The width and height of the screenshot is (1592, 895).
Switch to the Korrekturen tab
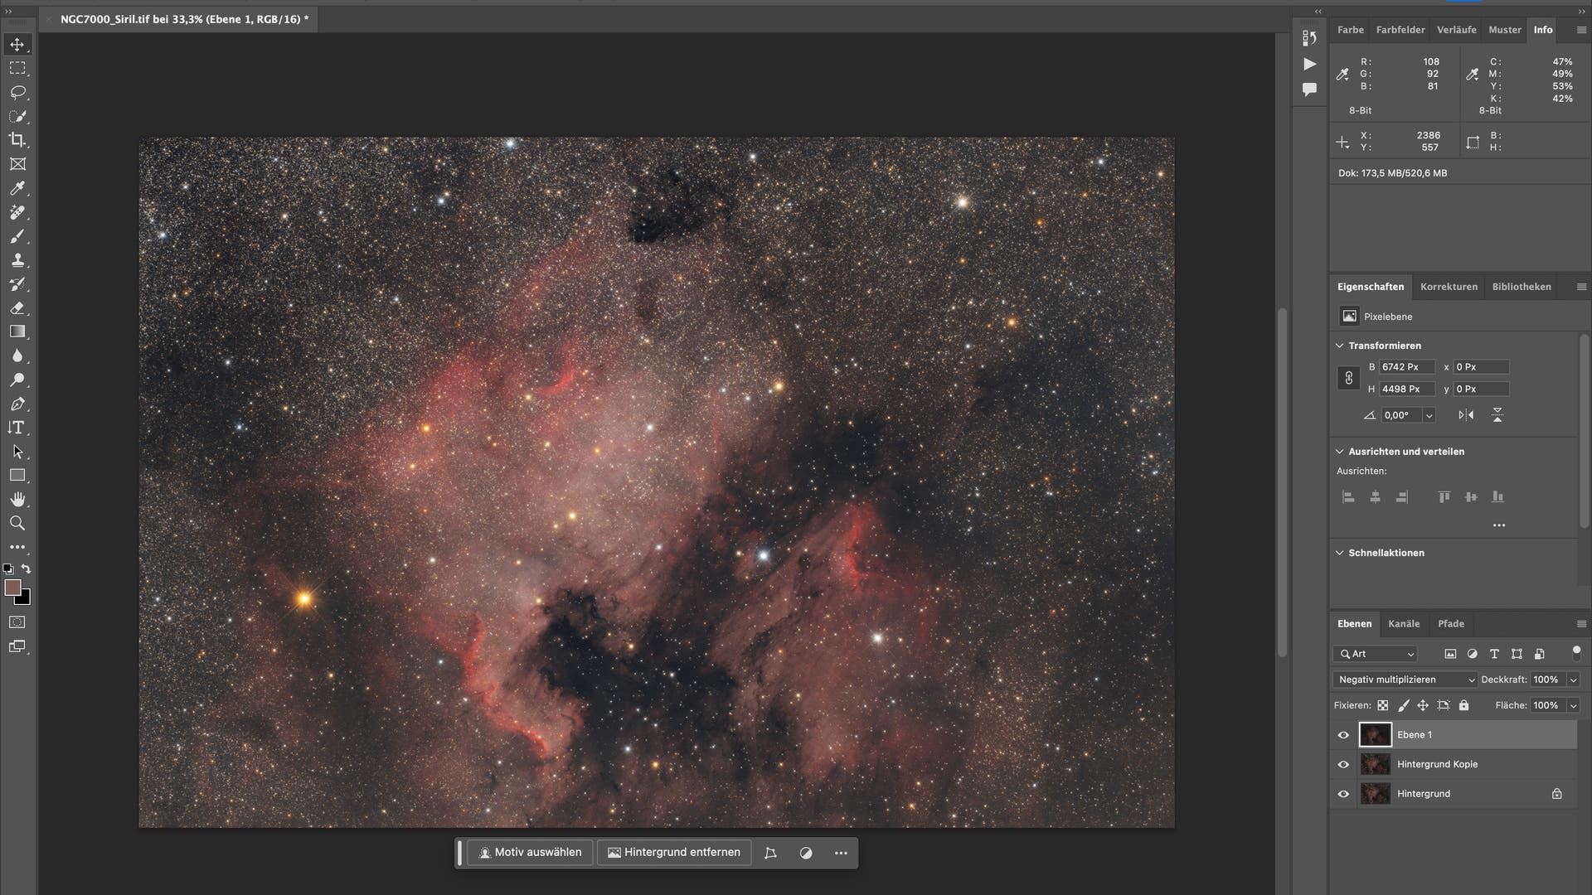coord(1449,287)
